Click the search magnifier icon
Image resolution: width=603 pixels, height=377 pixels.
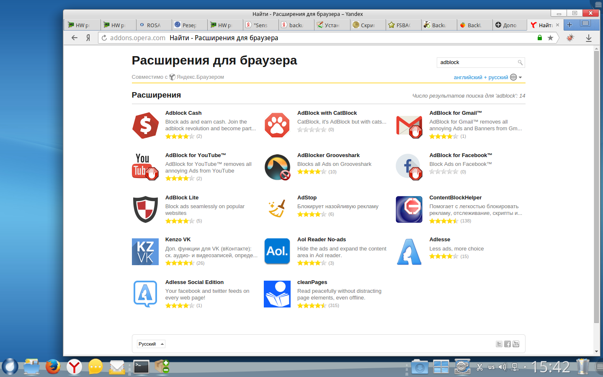click(x=520, y=62)
